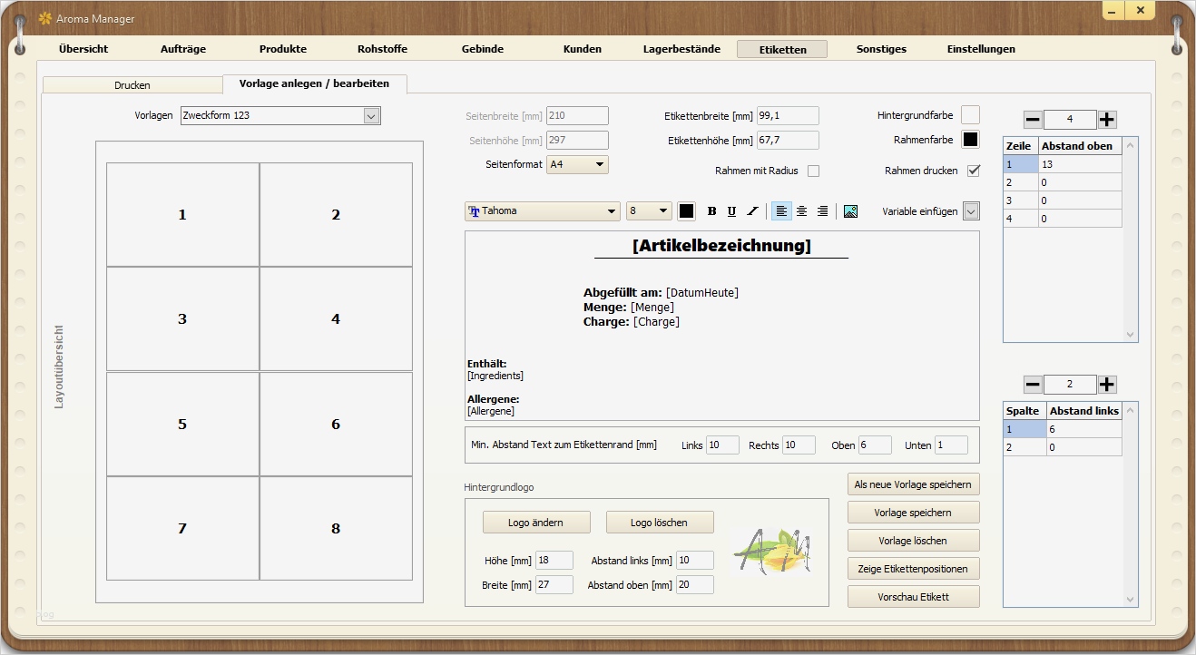Switch to the Drucken tab
This screenshot has height=655, width=1196.
tap(132, 84)
